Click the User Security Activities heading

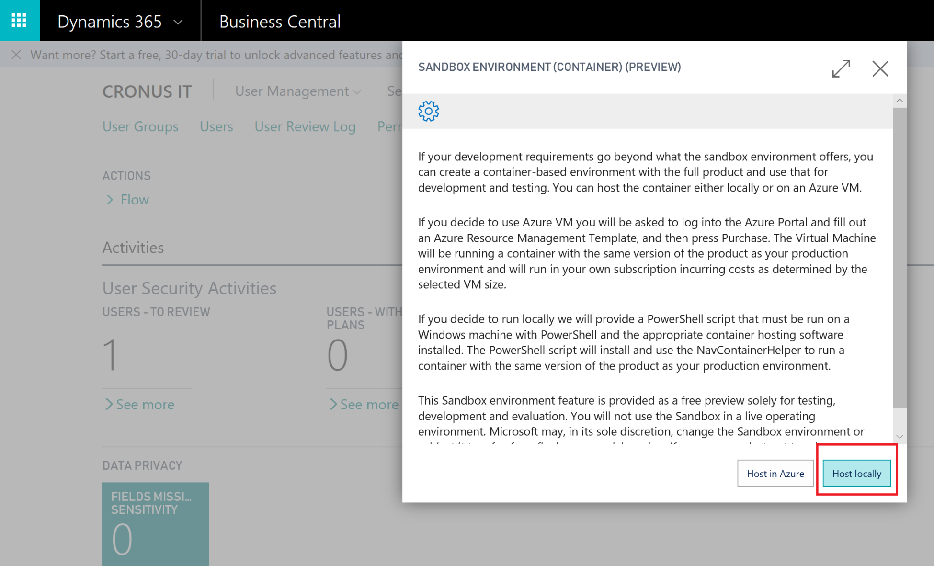pos(190,288)
